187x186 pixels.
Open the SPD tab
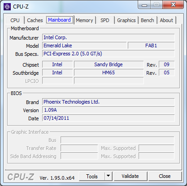pyautogui.click(x=105, y=20)
